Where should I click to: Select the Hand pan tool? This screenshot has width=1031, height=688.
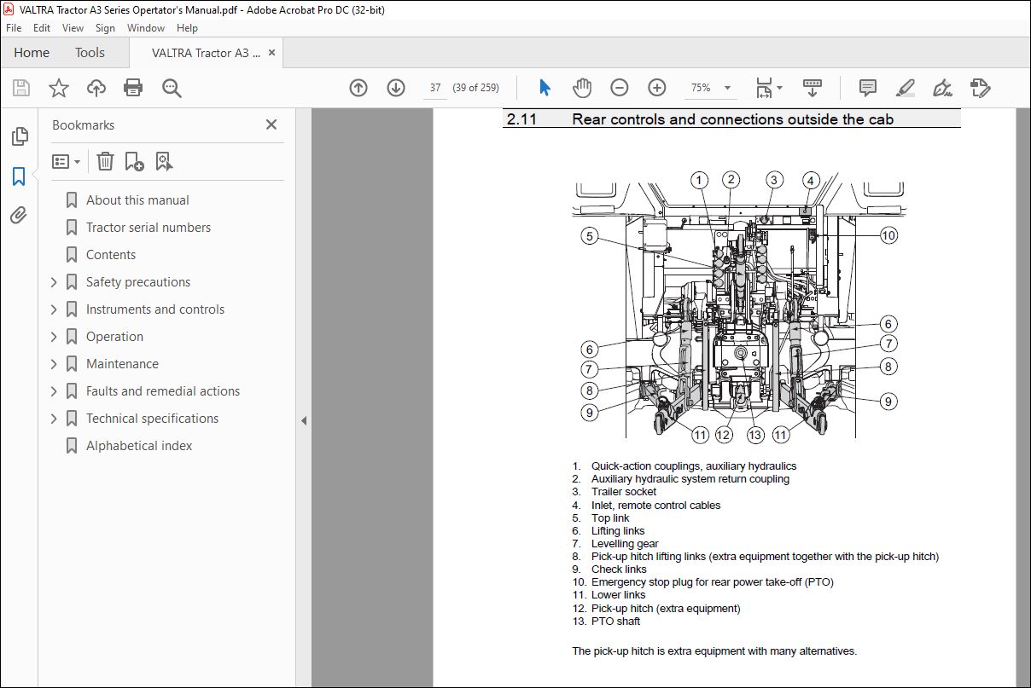pos(581,88)
